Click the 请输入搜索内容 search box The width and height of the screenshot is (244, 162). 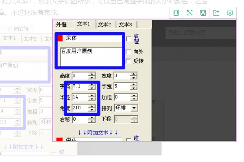click(x=200, y=33)
